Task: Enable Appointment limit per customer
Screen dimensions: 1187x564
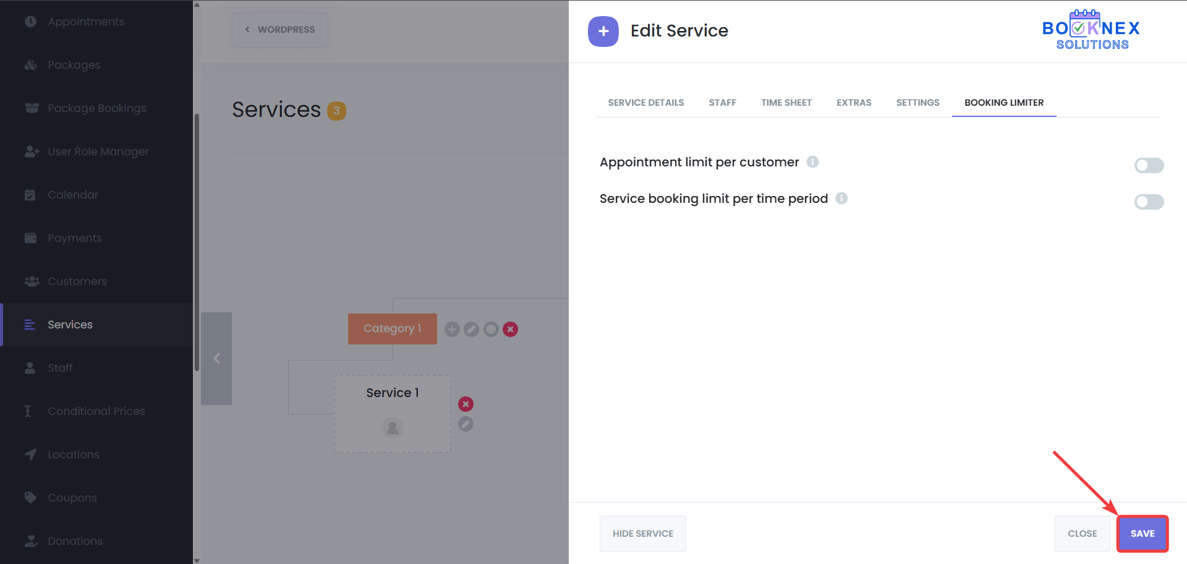Action: [1149, 165]
